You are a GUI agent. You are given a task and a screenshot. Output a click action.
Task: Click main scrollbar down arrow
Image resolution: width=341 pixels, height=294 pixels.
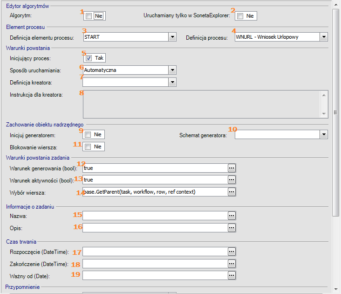point(336,289)
